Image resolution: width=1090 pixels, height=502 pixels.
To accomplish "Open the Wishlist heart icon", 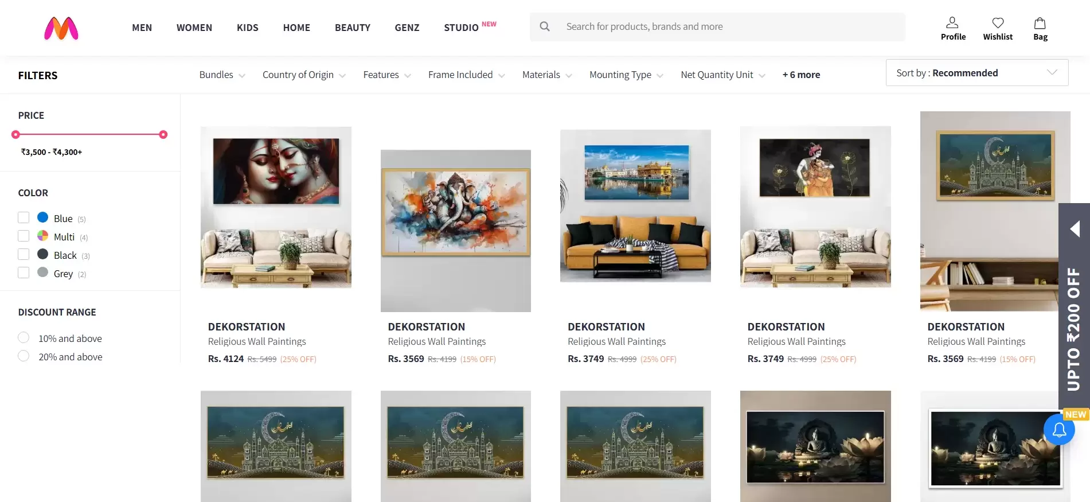I will point(998,23).
